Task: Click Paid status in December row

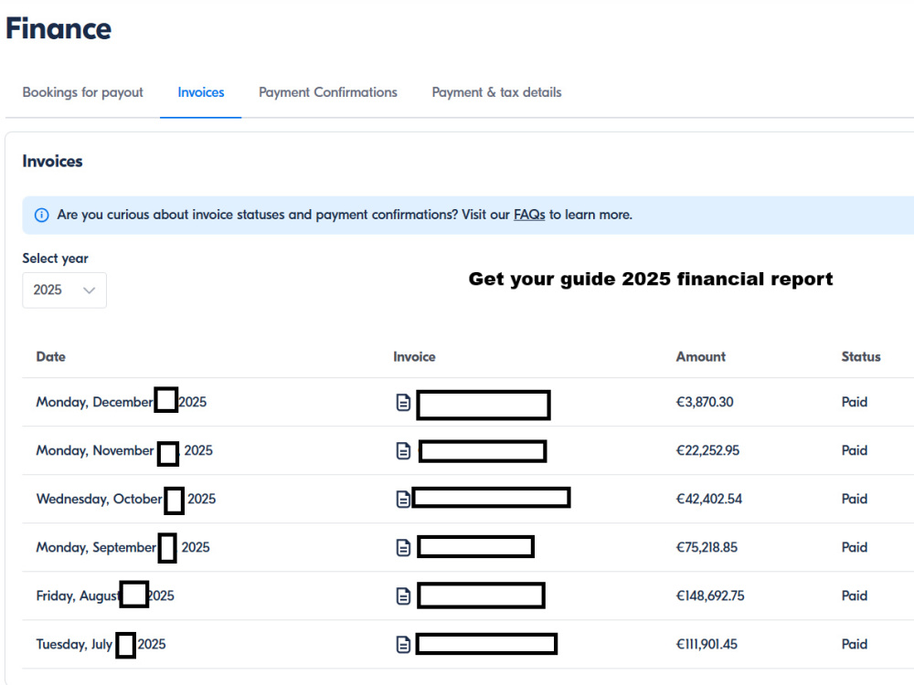Action: [855, 402]
